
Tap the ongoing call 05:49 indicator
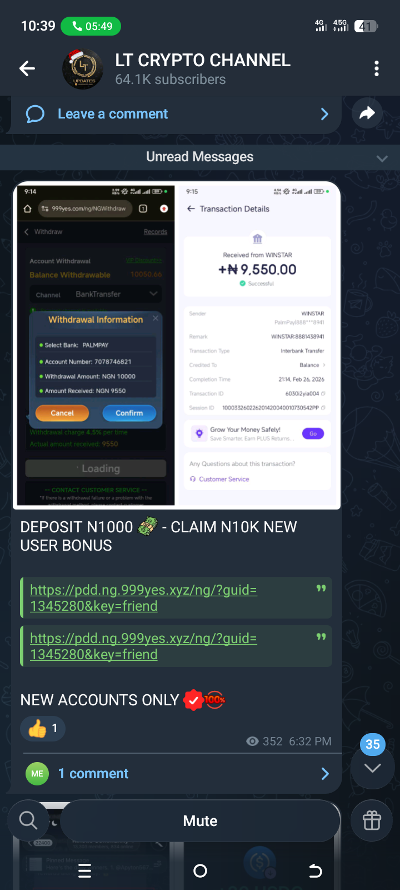coord(91,26)
